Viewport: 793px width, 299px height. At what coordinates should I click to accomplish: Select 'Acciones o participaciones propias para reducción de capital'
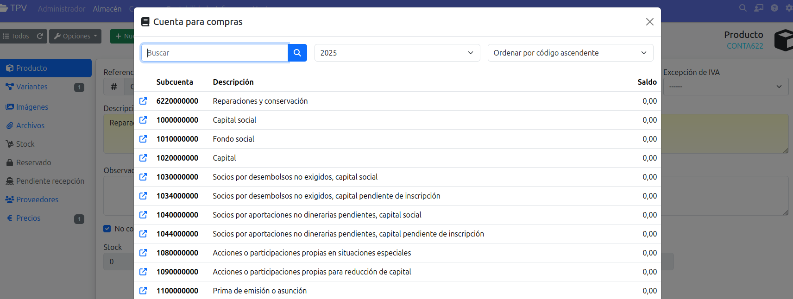tap(312, 272)
